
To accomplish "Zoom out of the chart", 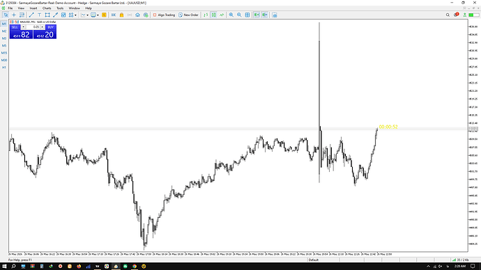I will click(239, 15).
